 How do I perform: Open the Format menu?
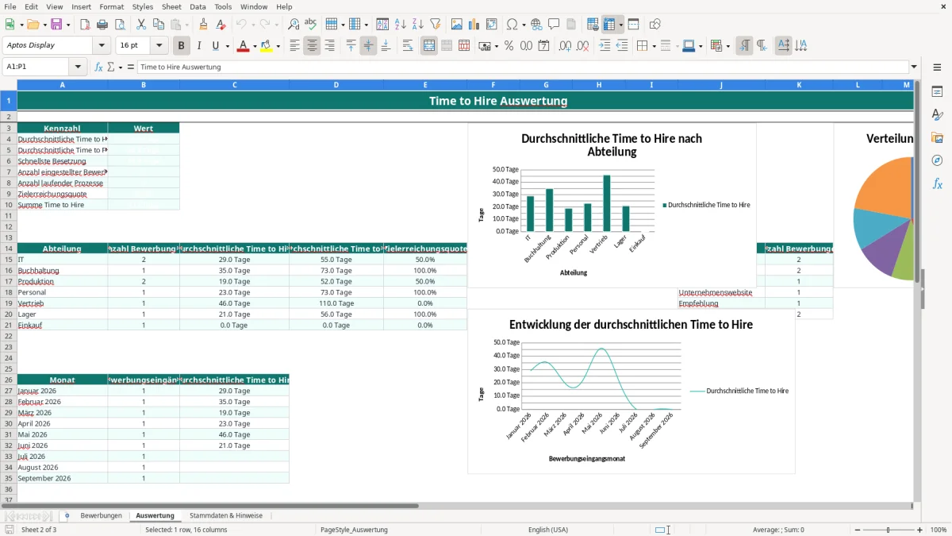click(112, 6)
